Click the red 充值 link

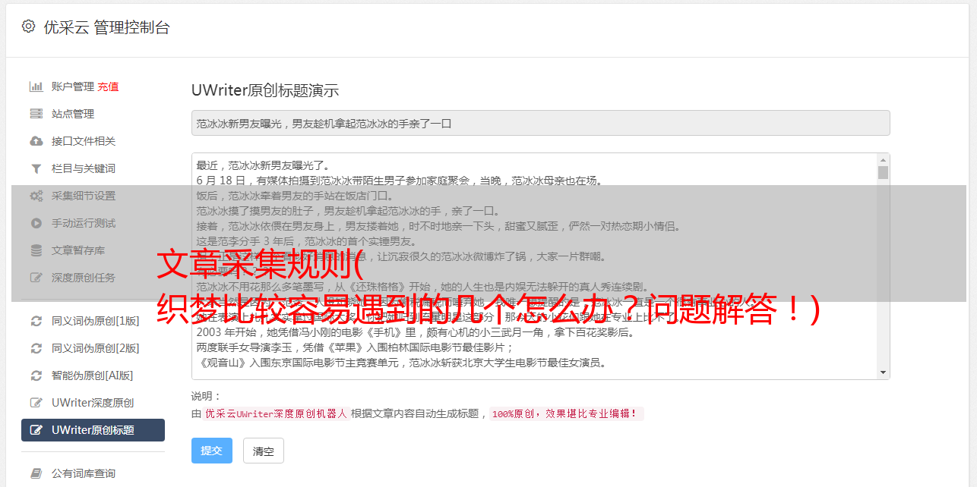tap(108, 86)
